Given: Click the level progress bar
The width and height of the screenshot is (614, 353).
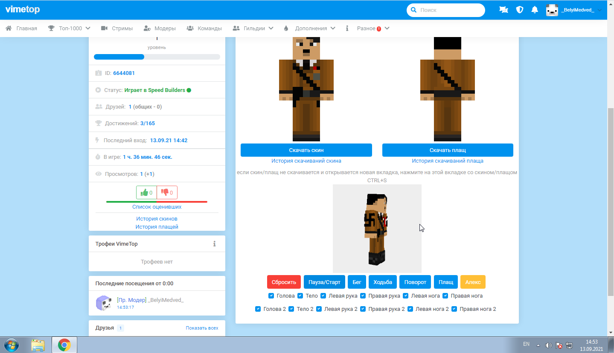Looking at the screenshot, I should point(157,57).
